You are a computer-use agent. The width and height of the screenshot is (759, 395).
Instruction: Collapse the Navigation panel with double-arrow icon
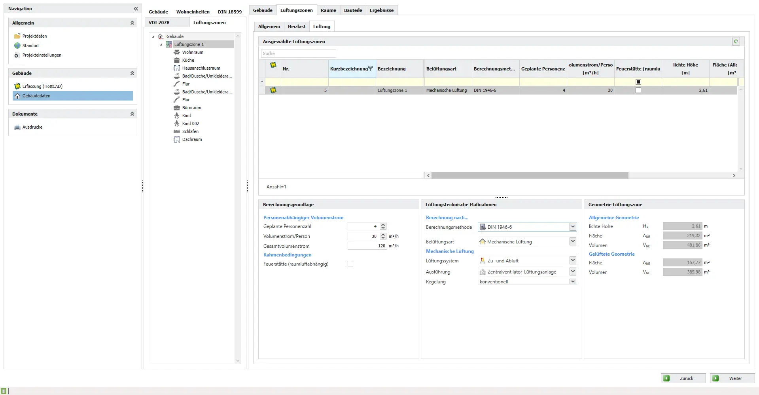pyautogui.click(x=136, y=9)
